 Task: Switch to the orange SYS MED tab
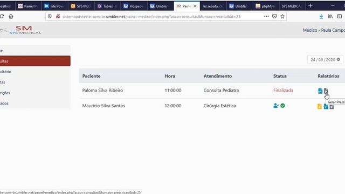click(x=81, y=6)
